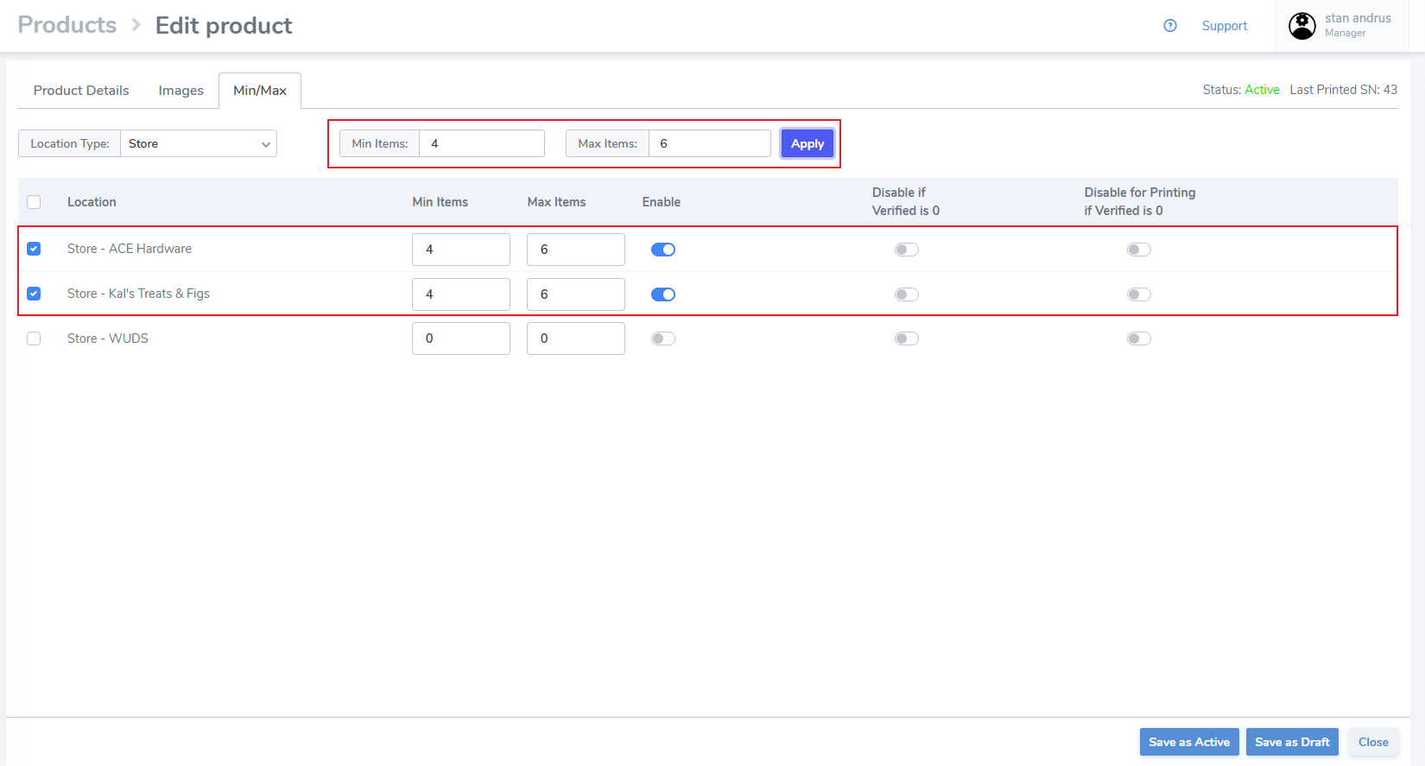Click the Apply button

[807, 143]
